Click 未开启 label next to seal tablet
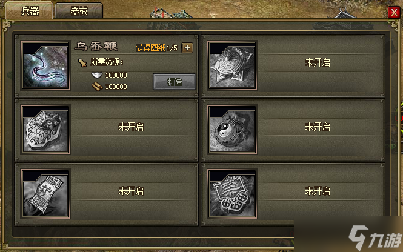 point(318,191)
